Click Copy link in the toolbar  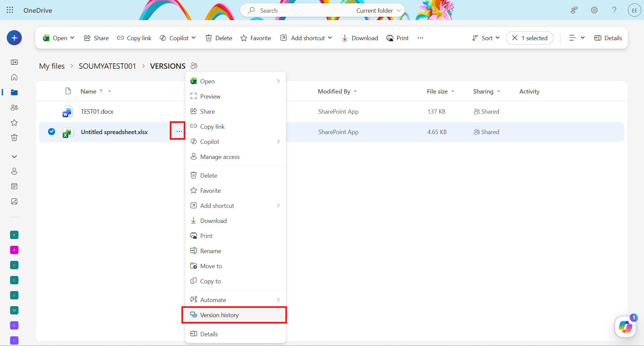tap(134, 38)
